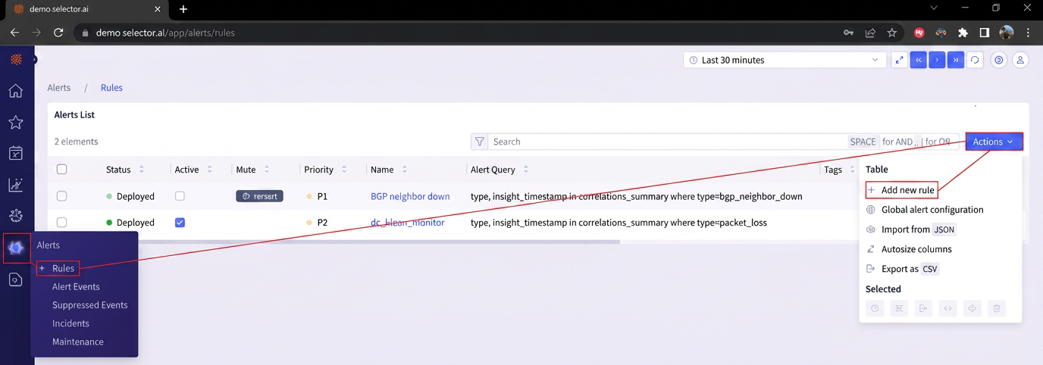1043x365 pixels.
Task: Click browser reload button
Action: point(58,33)
